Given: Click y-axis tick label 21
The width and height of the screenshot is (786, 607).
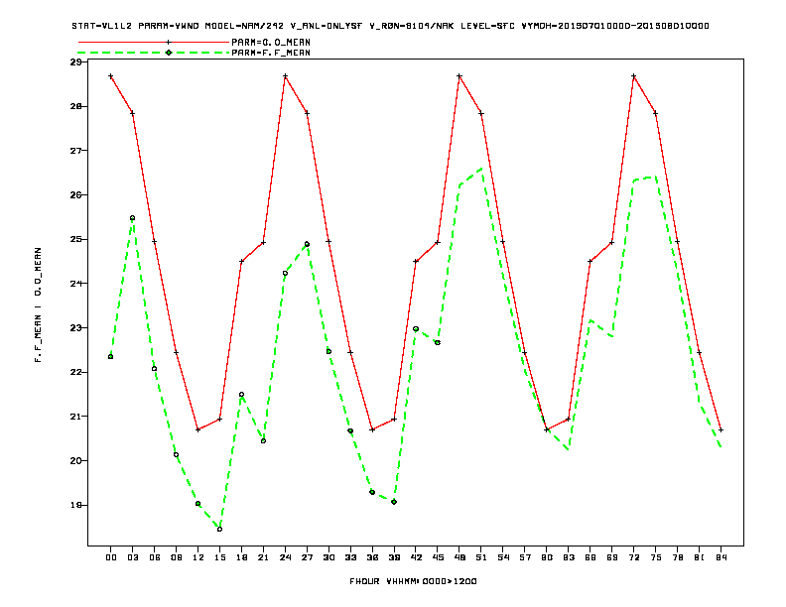Looking at the screenshot, I should (75, 417).
